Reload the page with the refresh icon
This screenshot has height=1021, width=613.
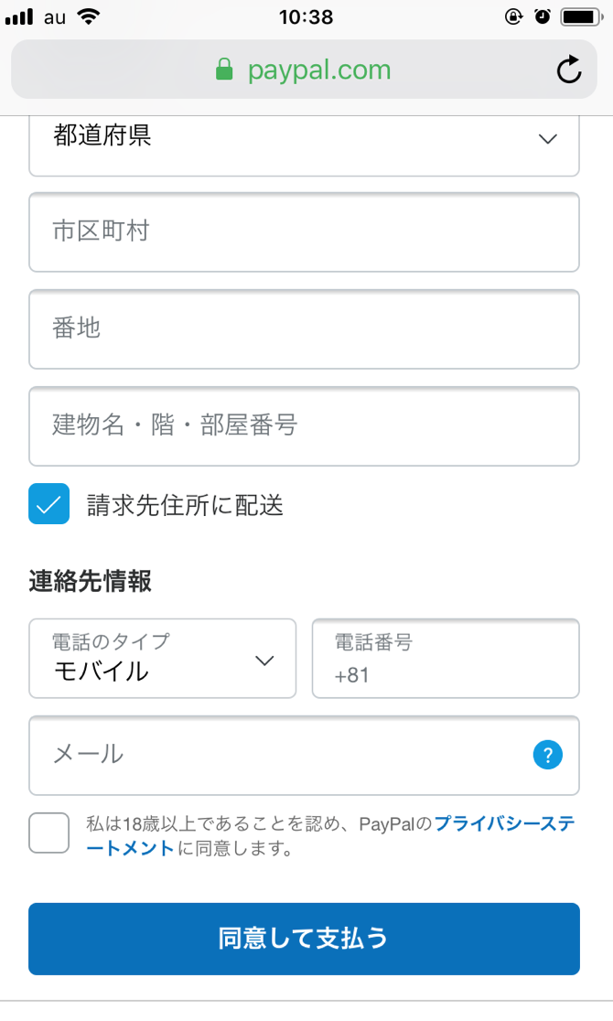click(568, 70)
